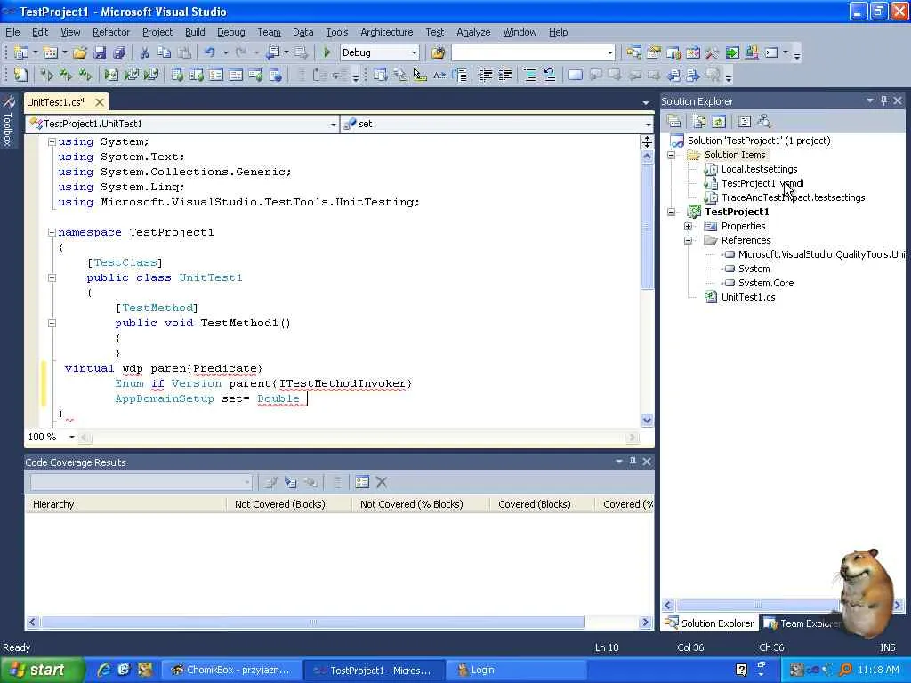
Task: Open the Build menu
Action: 195,32
